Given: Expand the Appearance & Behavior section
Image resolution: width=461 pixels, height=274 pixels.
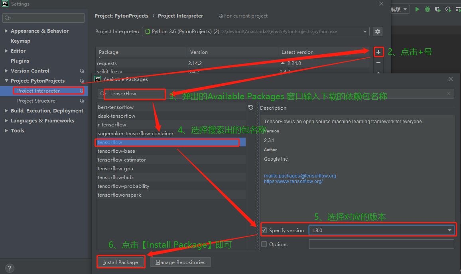Looking at the screenshot, I should click(6, 31).
